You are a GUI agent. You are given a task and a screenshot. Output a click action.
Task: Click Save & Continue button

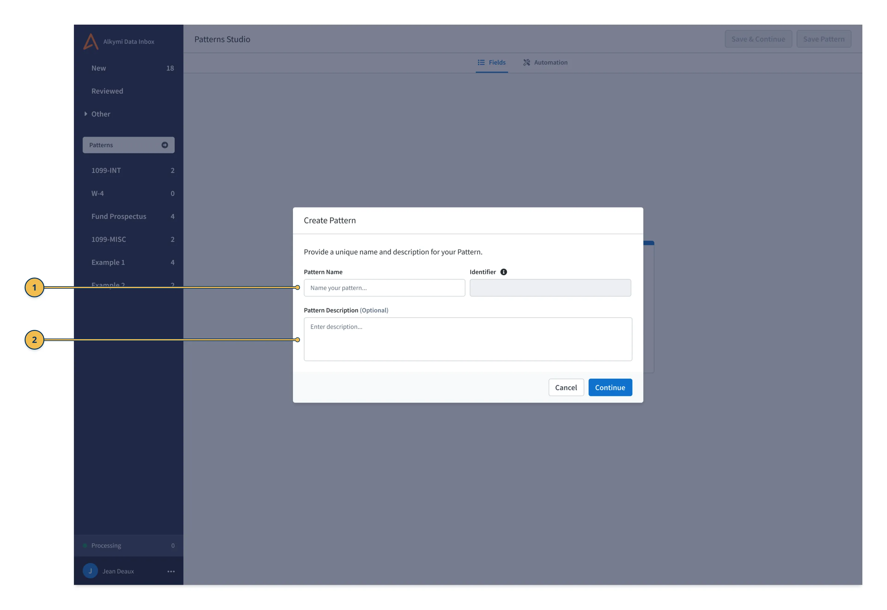coord(759,39)
